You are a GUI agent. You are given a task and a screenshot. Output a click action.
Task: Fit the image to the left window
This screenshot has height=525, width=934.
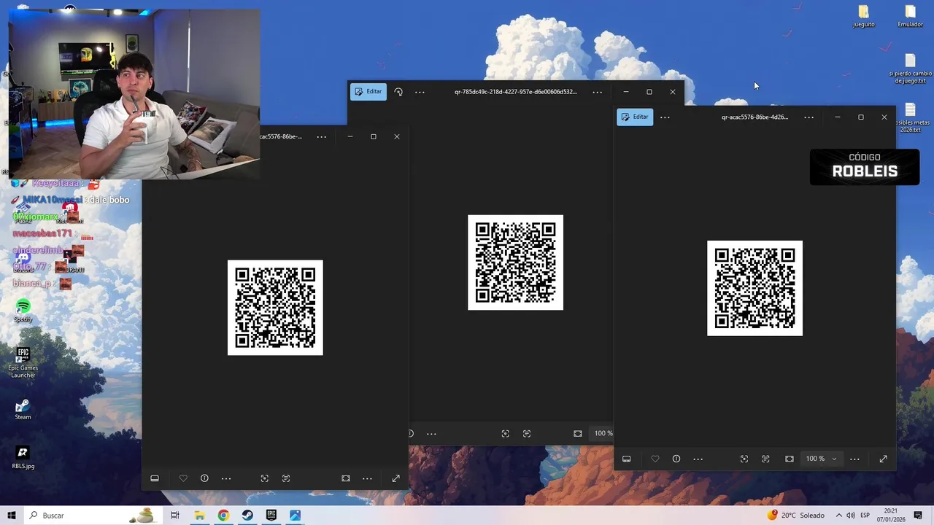click(x=346, y=478)
